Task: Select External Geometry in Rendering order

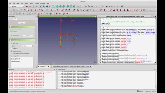Action: 15,61
